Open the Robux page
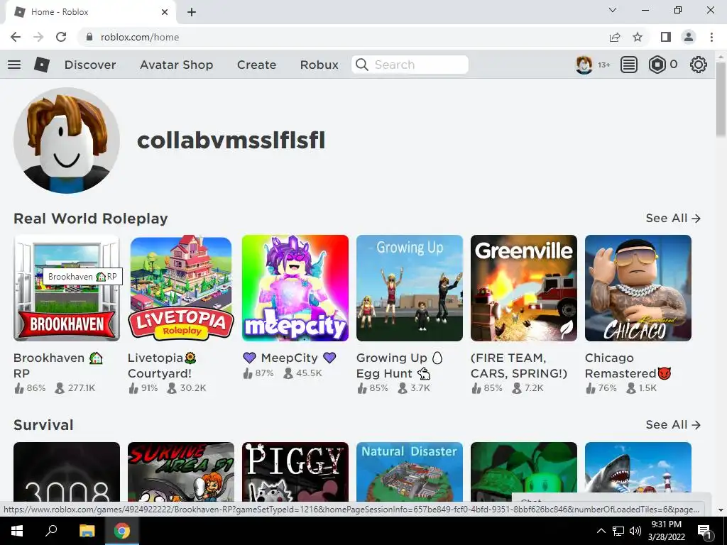The width and height of the screenshot is (727, 545). (x=319, y=65)
